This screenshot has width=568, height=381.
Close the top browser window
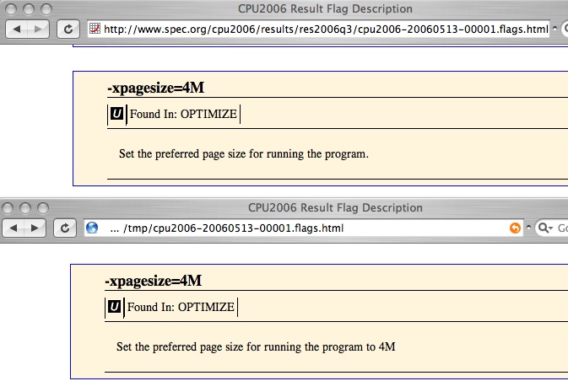click(12, 9)
